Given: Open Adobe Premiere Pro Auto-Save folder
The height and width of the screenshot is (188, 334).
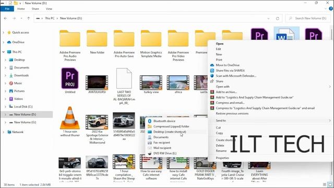Looking at the screenshot, I should click(x=124, y=38).
